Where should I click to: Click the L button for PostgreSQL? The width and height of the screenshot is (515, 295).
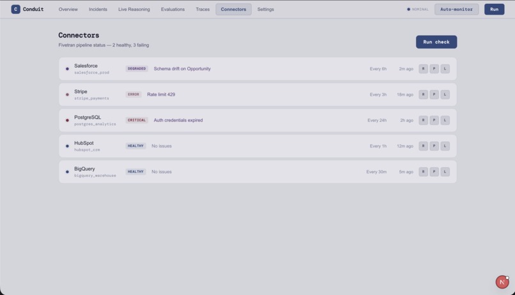pyautogui.click(x=445, y=120)
